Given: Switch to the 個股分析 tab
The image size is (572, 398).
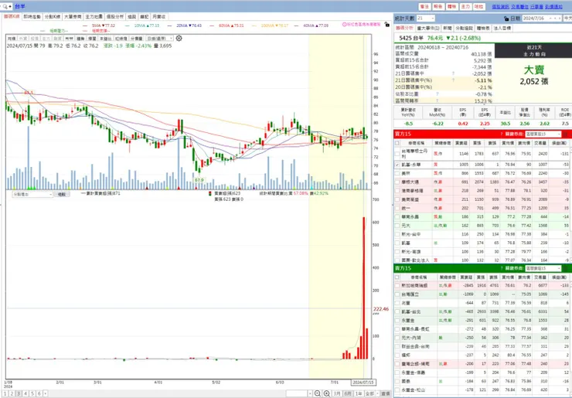Looking at the screenshot, I should (115, 17).
